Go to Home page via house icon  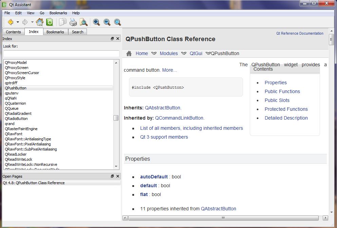[x=40, y=22]
